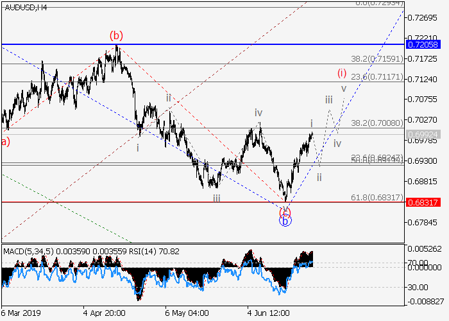The width and height of the screenshot is (449, 321).
Task: Click the forecast wave v label
Action: tap(344, 89)
